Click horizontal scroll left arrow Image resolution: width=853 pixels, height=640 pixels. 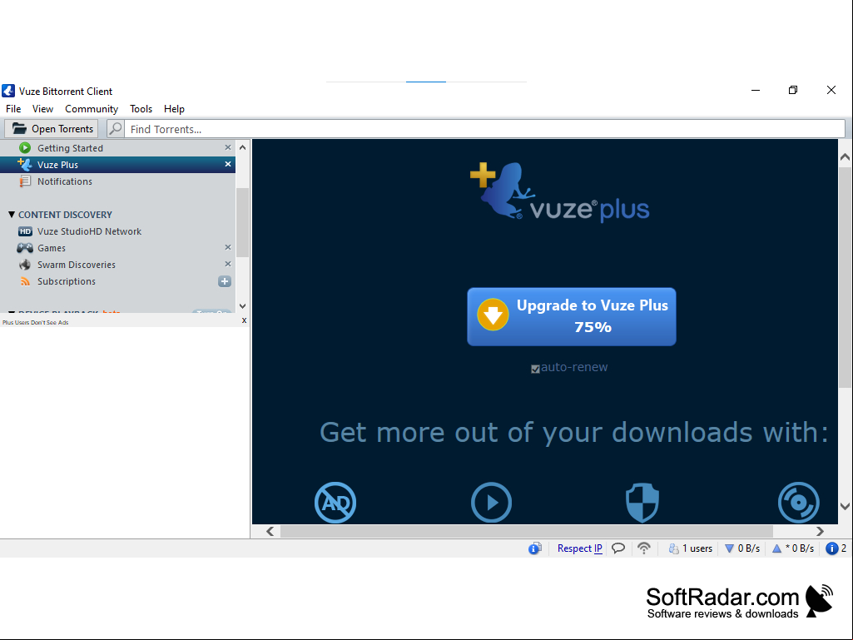270,531
